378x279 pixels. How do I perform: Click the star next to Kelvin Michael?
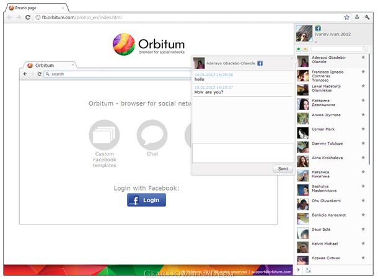point(363,243)
